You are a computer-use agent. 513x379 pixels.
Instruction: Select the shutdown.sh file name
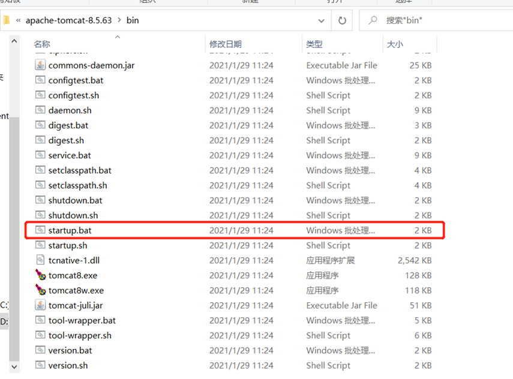tap(73, 215)
